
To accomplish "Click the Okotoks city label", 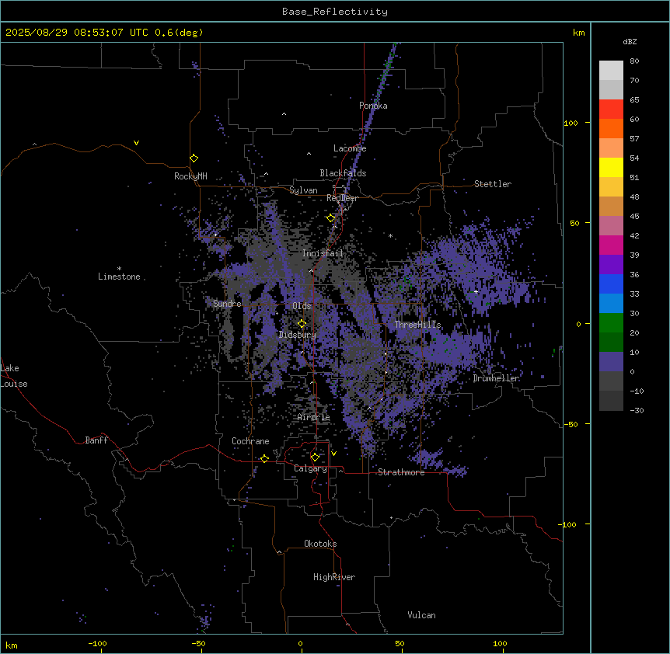I will tap(320, 544).
